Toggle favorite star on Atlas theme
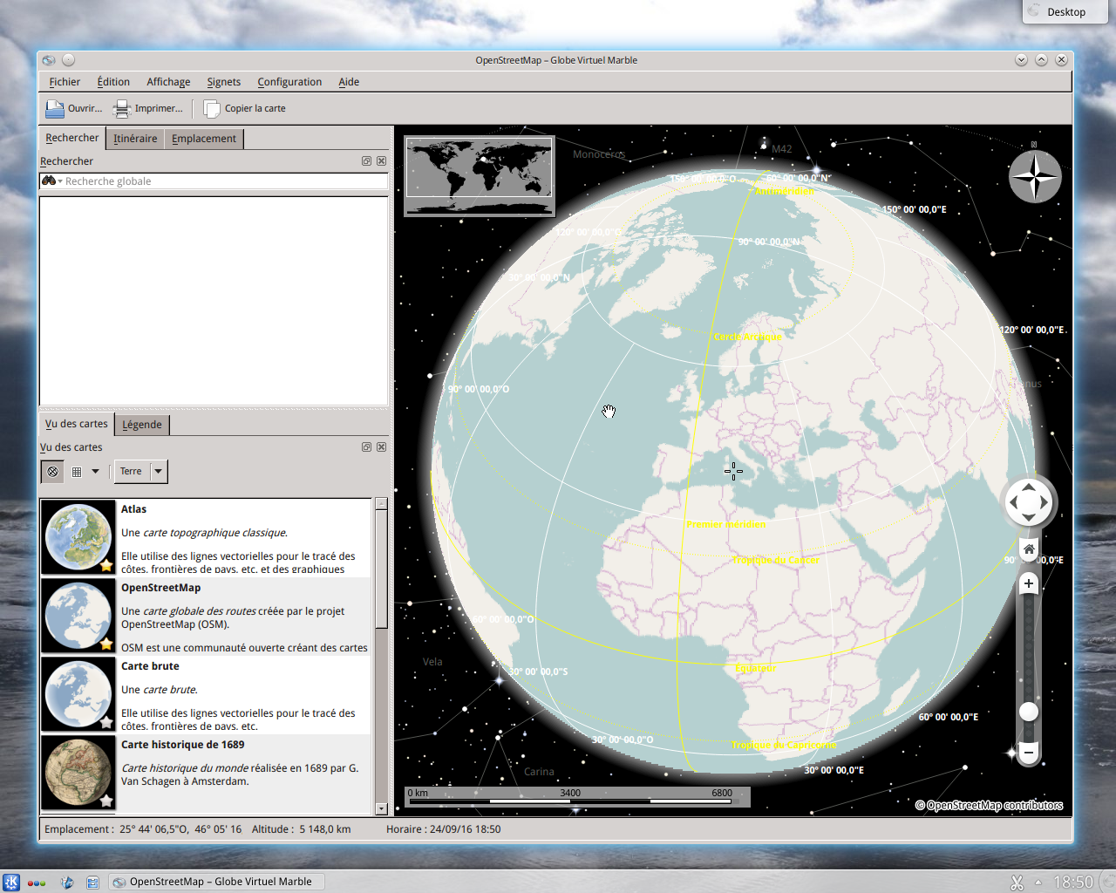Viewport: 1116px width, 893px height. point(106,565)
